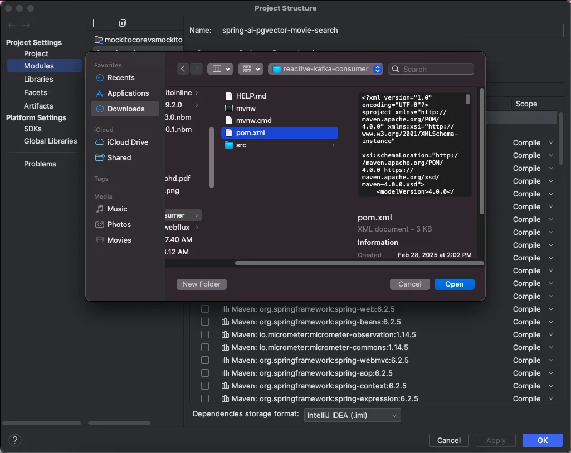The height and width of the screenshot is (453, 571).
Task: Click the OK button
Action: pos(542,440)
